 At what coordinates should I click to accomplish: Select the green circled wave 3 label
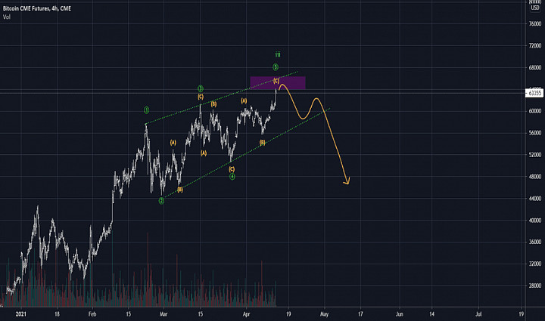click(x=200, y=88)
